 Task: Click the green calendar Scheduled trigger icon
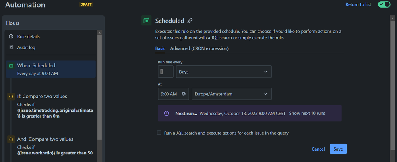point(146,21)
